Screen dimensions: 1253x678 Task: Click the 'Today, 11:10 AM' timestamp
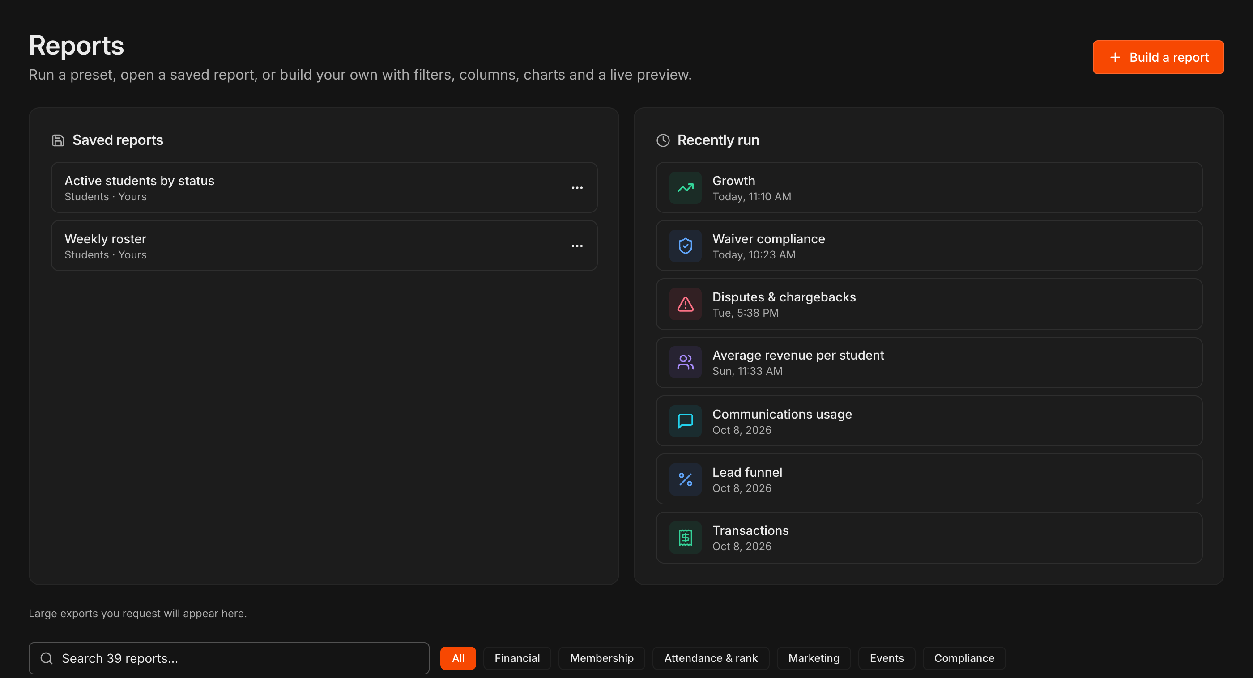click(751, 197)
